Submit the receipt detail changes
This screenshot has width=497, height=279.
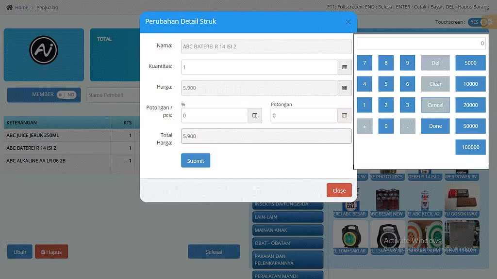tap(196, 161)
